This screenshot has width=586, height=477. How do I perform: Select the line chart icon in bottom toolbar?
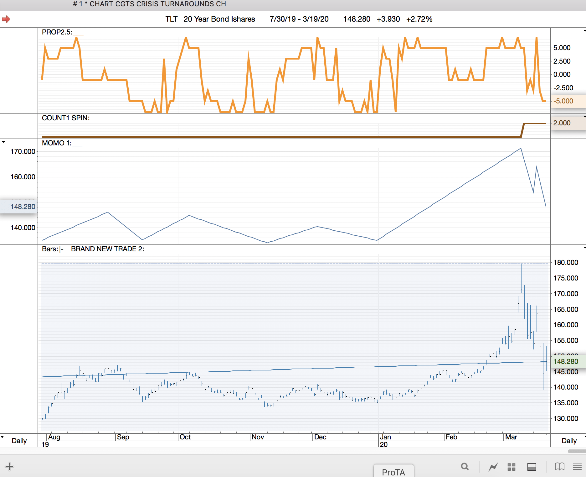[x=493, y=467]
